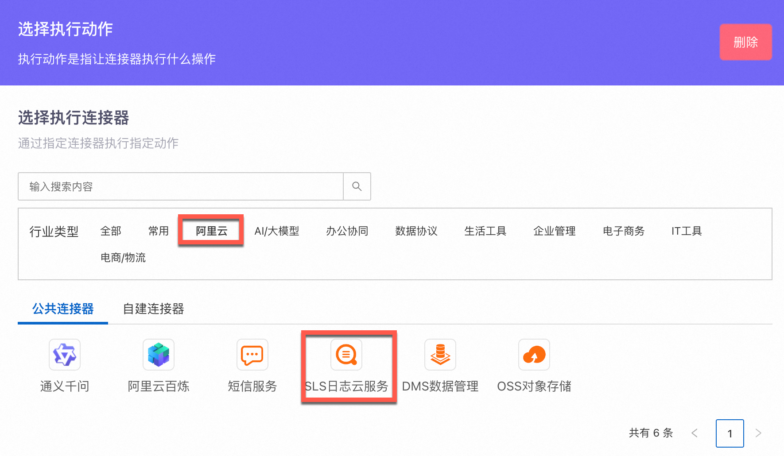
Task: Go to the previous page arrow
Action: (695, 433)
